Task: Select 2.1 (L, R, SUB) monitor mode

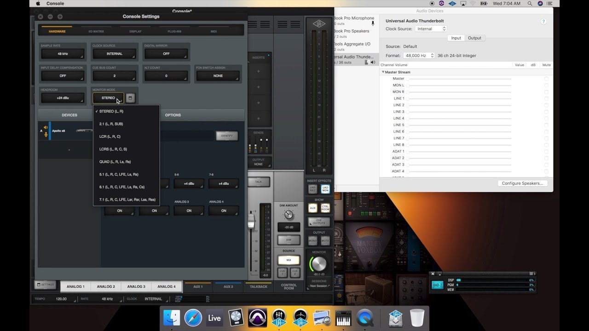Action: 126,124
